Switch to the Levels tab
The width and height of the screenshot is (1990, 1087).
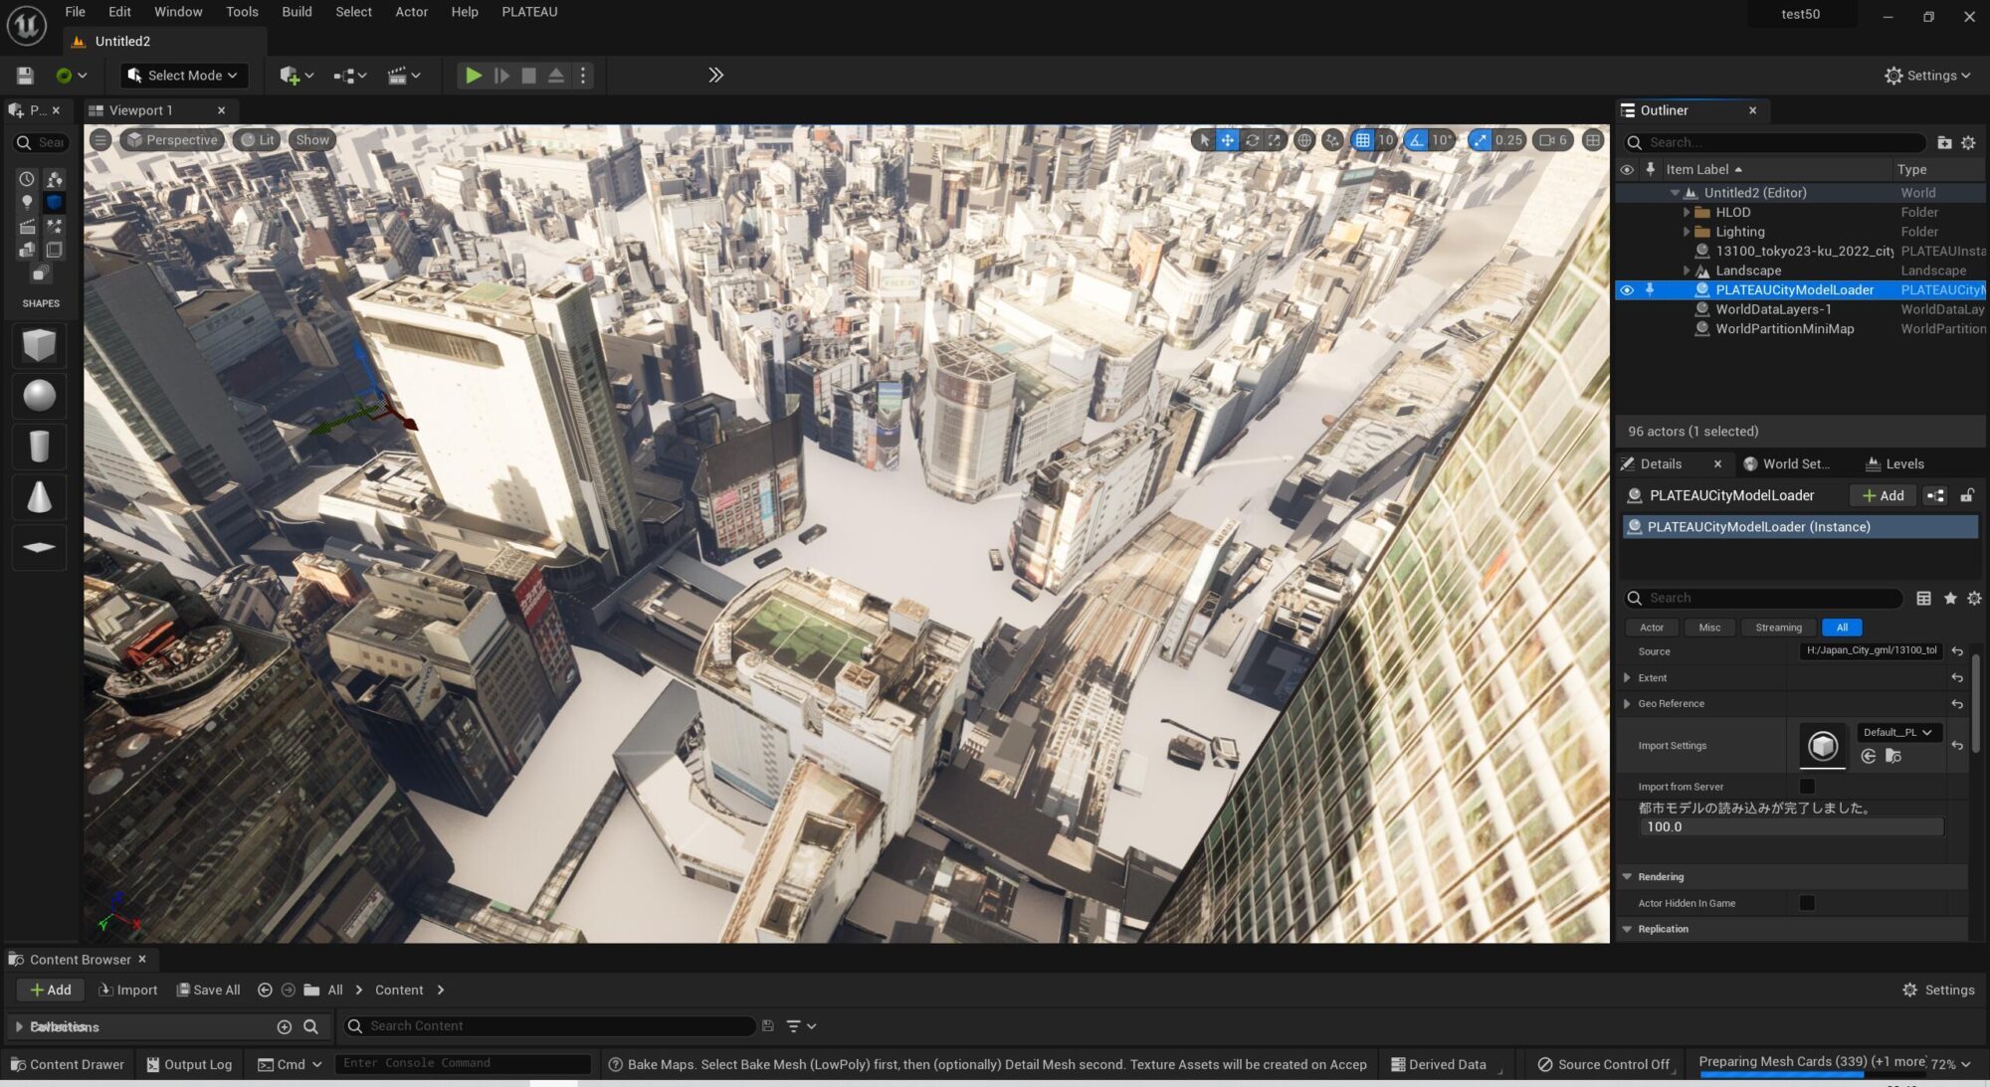coord(1894,463)
